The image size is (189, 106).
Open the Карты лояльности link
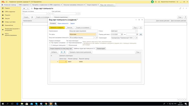coord(63,23)
